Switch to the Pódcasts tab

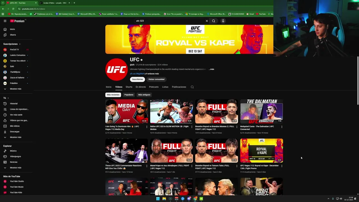pyautogui.click(x=154, y=87)
